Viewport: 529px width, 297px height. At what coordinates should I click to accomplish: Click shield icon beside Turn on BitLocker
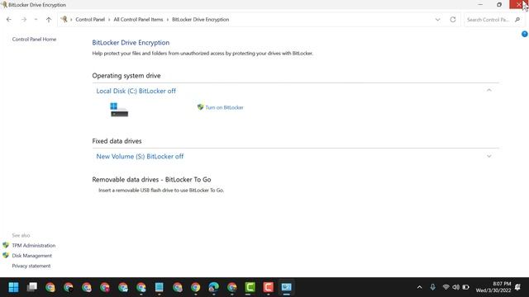point(200,107)
